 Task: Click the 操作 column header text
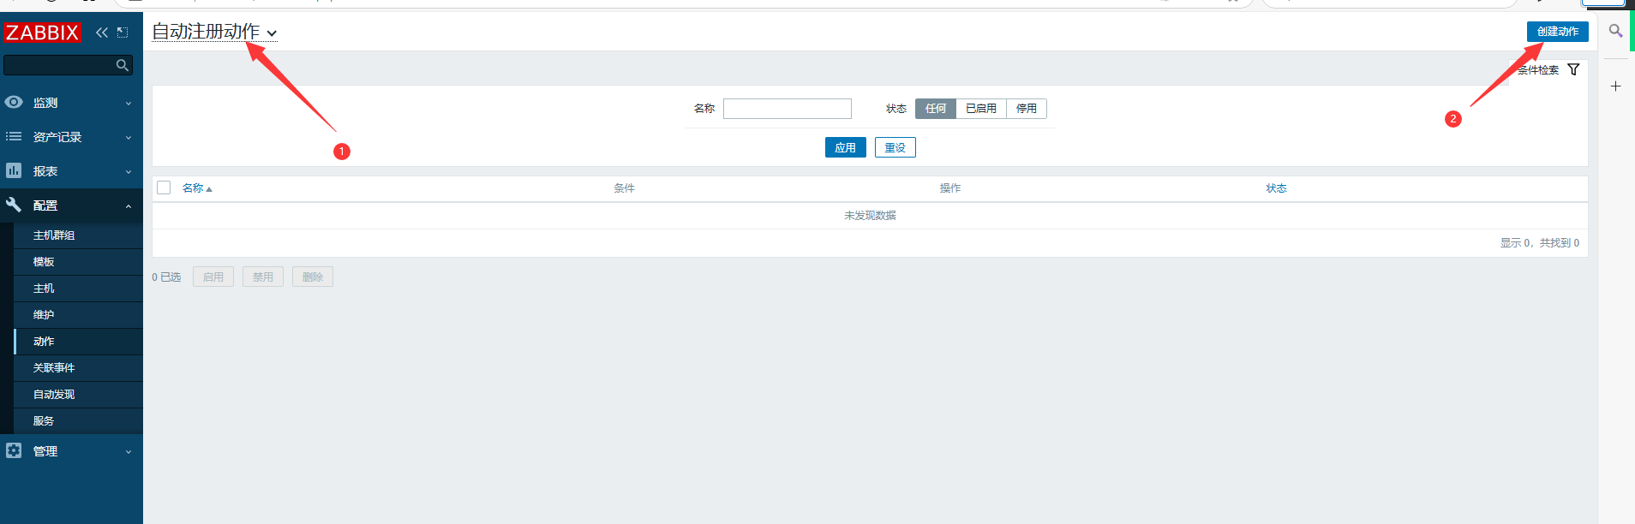(x=949, y=188)
